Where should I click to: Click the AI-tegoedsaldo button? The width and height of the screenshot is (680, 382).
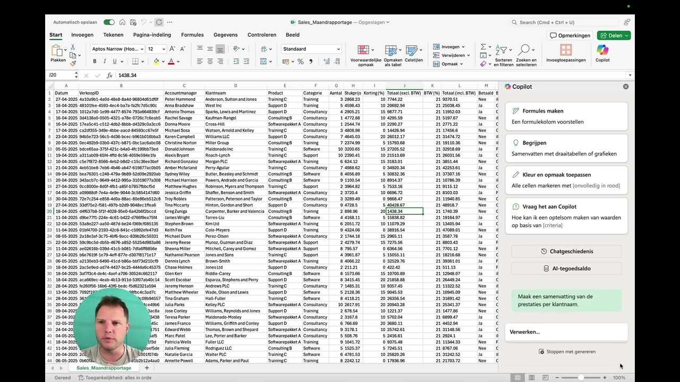tap(566, 268)
